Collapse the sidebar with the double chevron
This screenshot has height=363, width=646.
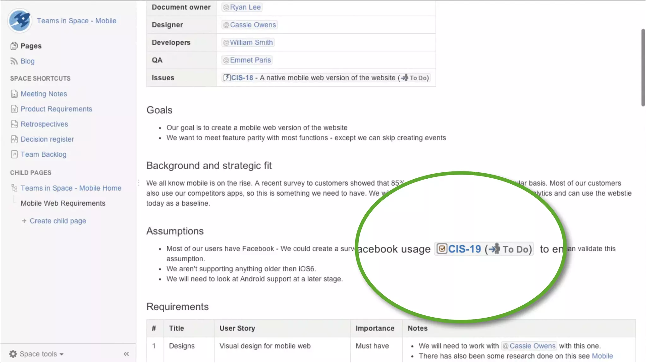126,354
